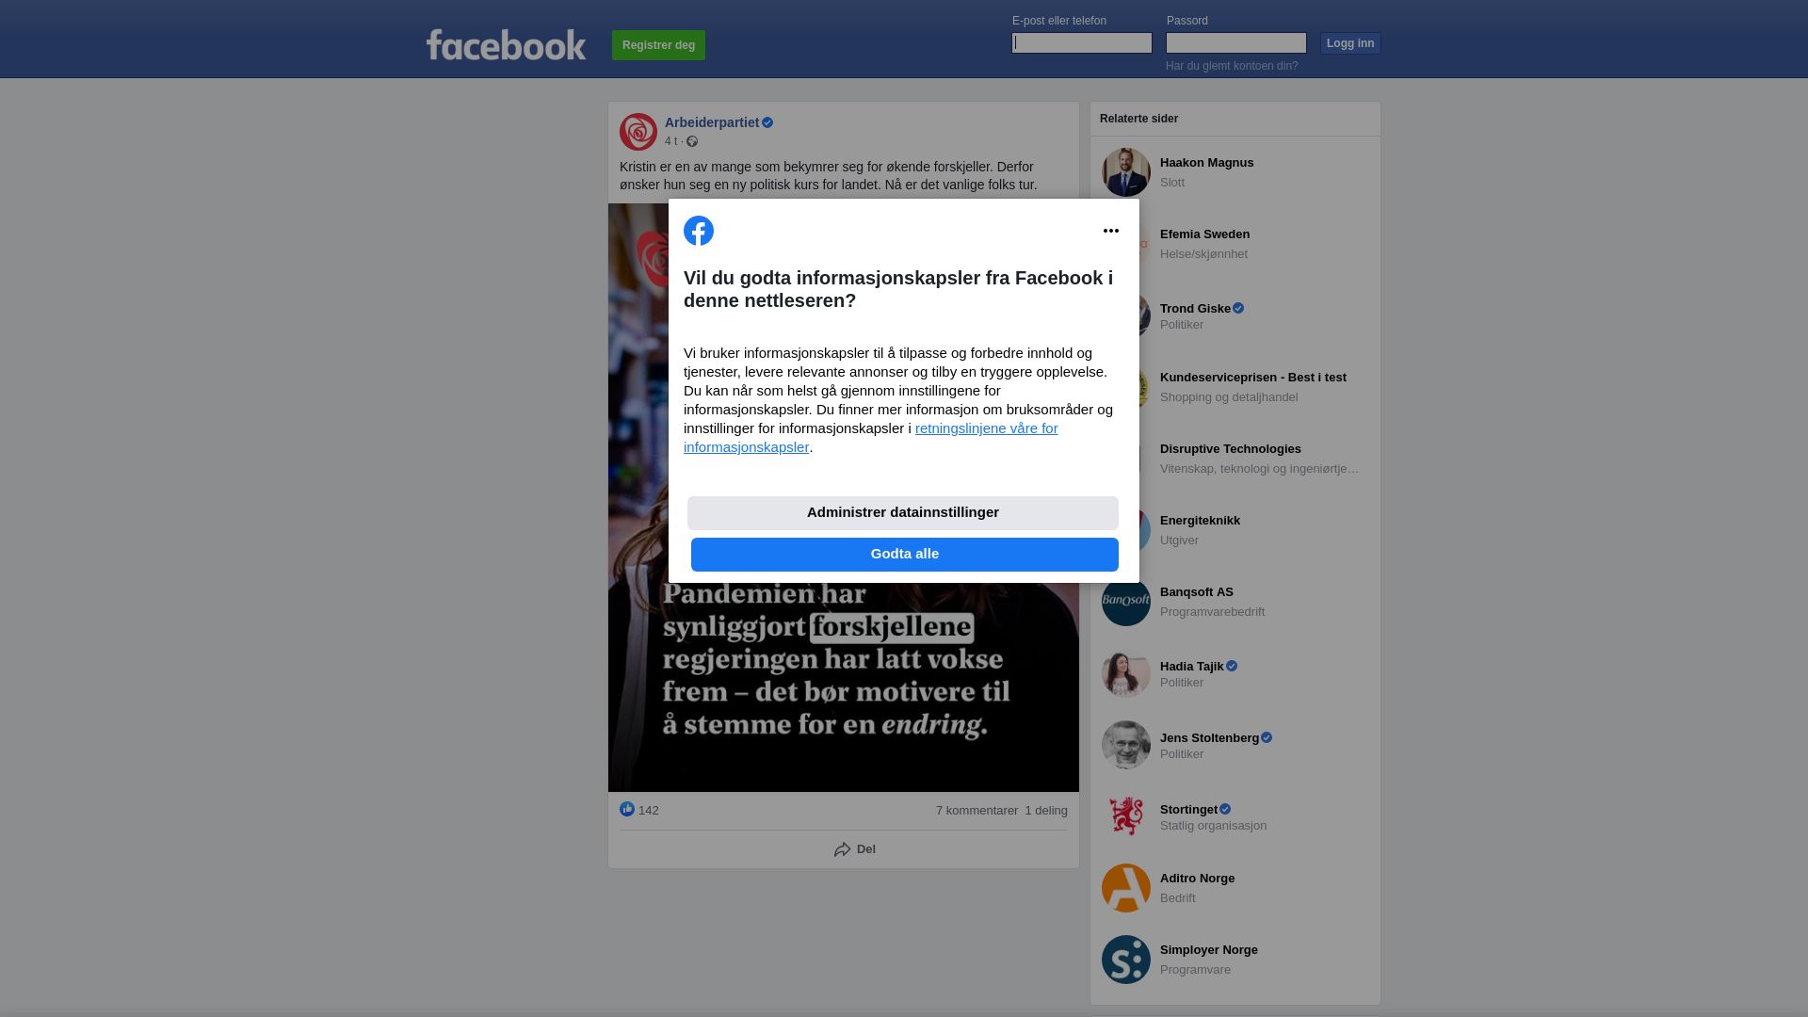Screen dimensions: 1808x1017
Task: Open the Banqsoft AS logo page
Action: coord(1126,602)
